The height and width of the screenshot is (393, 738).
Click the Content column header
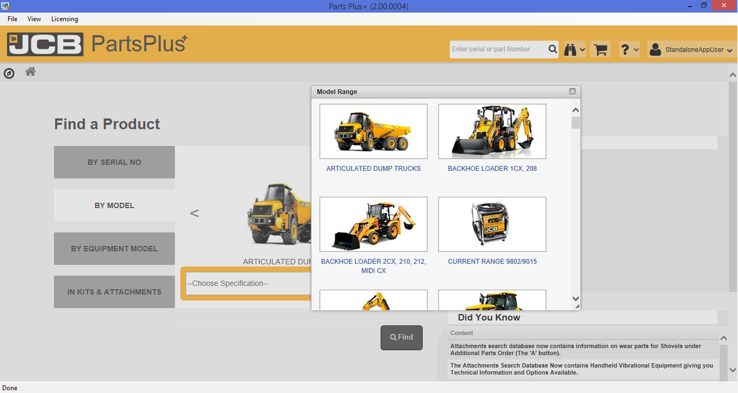pyautogui.click(x=462, y=333)
